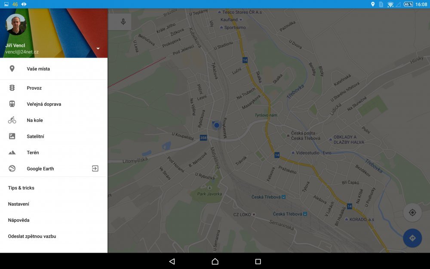Tap the blue current location dot

pos(216,125)
